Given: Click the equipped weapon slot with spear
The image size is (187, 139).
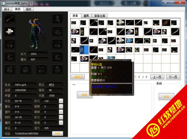Looking at the screenshot, I should (10, 19).
